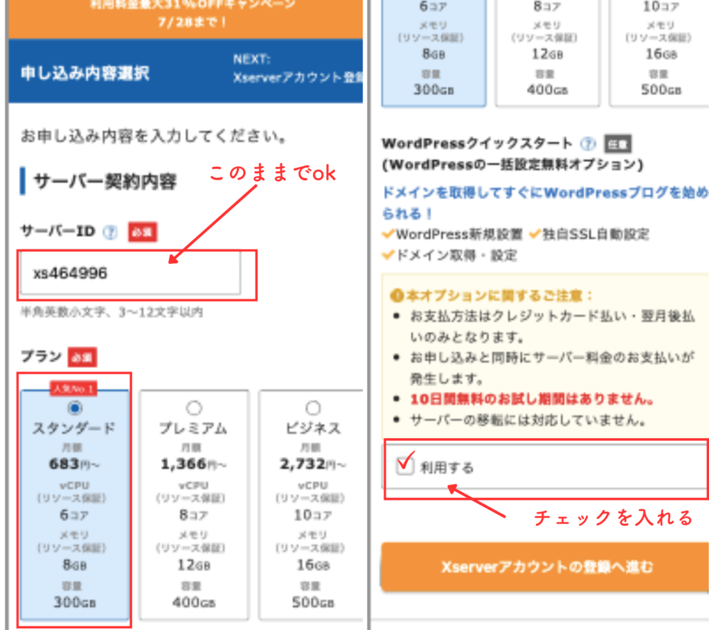Screen dimensions: 709x630
Task: Select the プレミアム plan radio button
Action: click(x=194, y=408)
